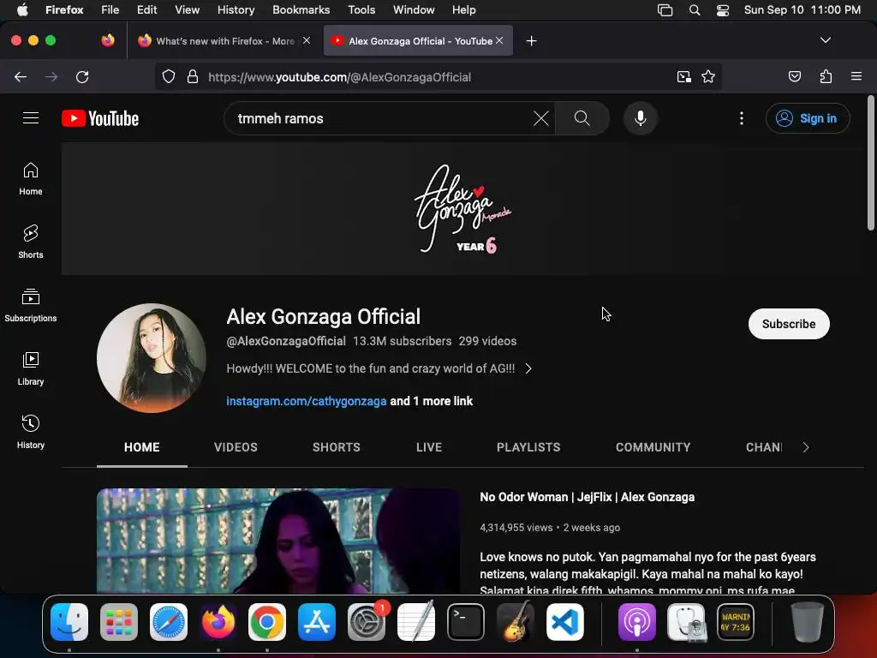Open Shorts from the sidebar
Viewport: 877px width, 658px height.
31,242
